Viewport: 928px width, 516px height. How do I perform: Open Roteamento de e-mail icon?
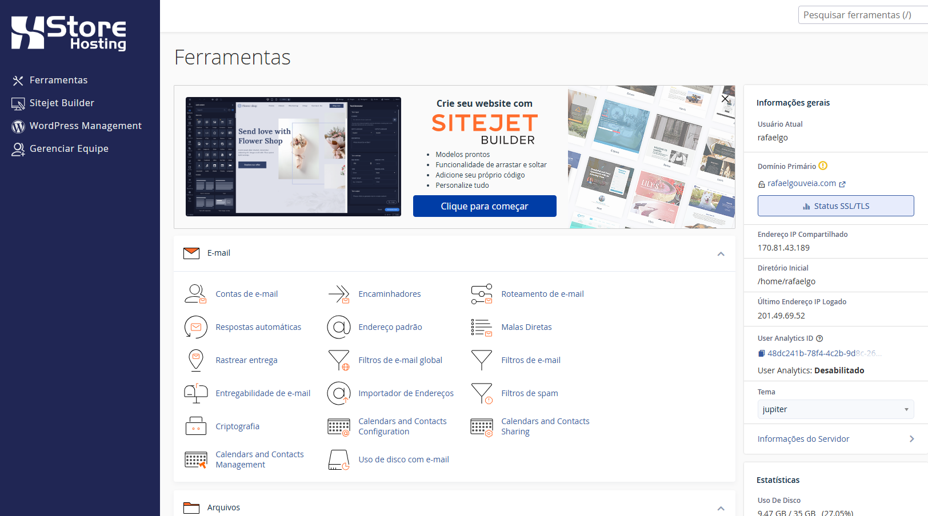[481, 294]
